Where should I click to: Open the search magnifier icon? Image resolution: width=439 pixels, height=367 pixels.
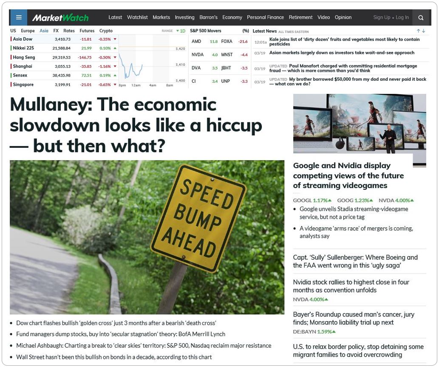tap(421, 18)
